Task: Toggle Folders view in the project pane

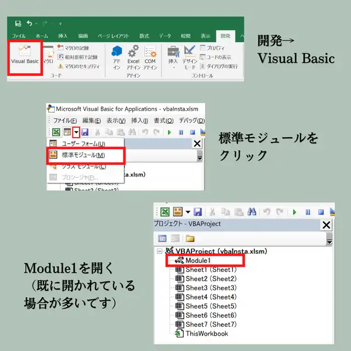Action: pos(190,238)
